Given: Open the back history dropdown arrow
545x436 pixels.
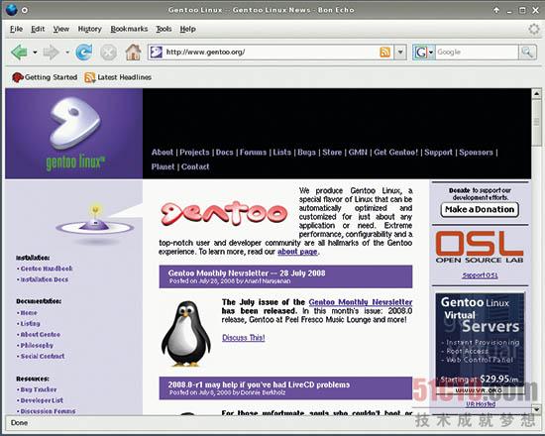Looking at the screenshot, I should tap(35, 53).
